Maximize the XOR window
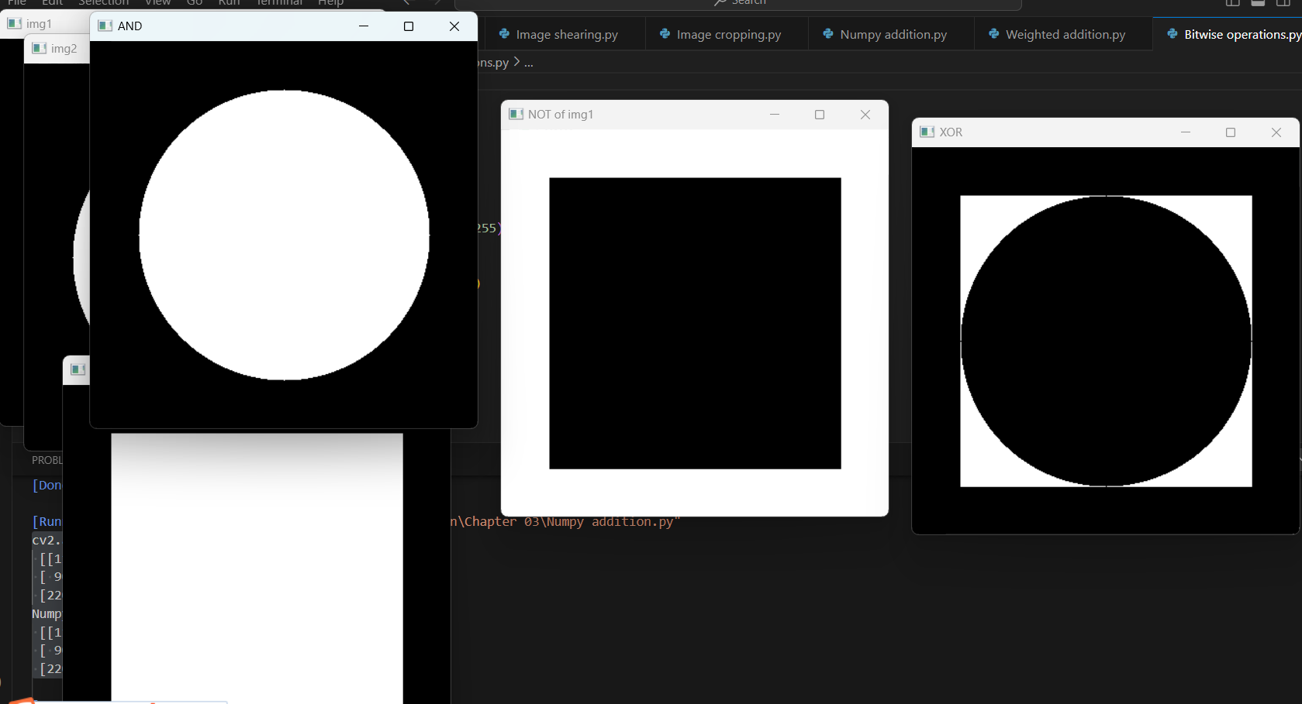Viewport: 1302px width, 704px height. tap(1231, 132)
